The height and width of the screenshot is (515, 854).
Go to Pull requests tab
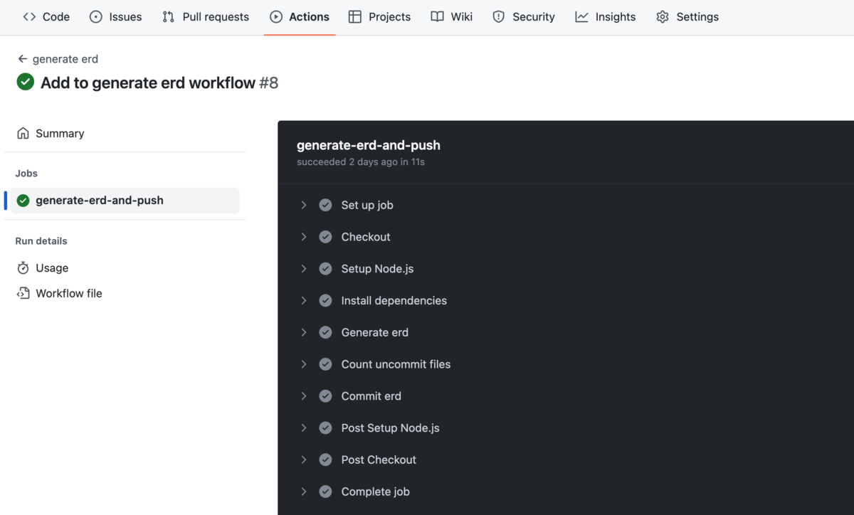click(x=206, y=16)
